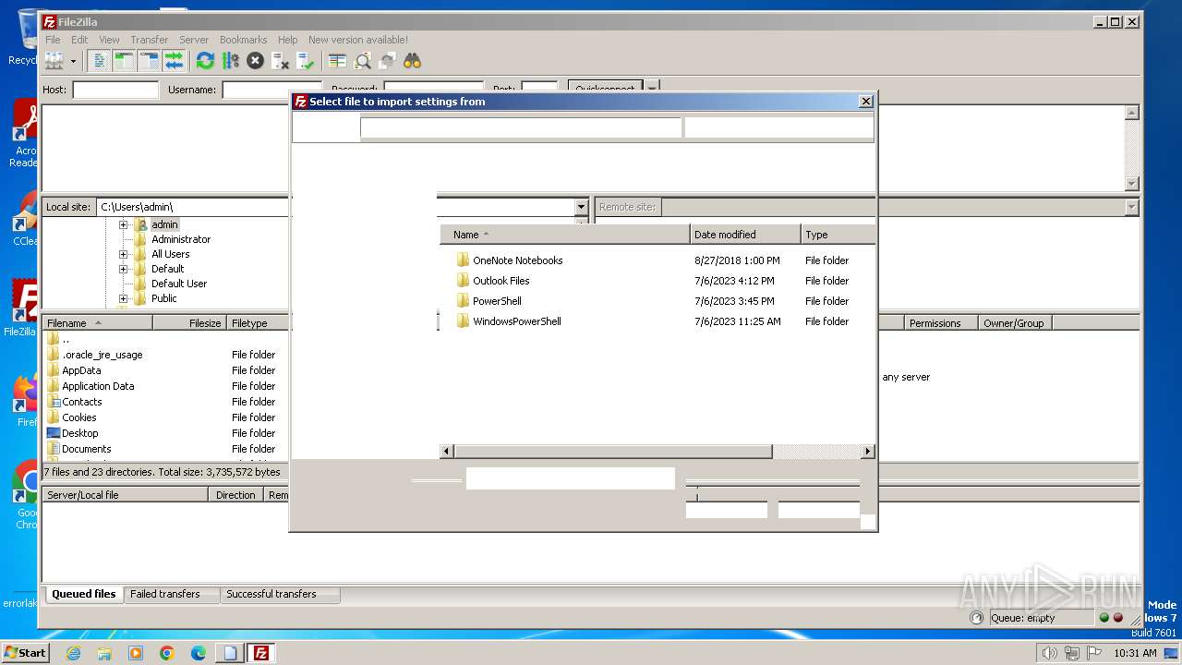
Task: Expand the Default tree node
Action: [123, 269]
